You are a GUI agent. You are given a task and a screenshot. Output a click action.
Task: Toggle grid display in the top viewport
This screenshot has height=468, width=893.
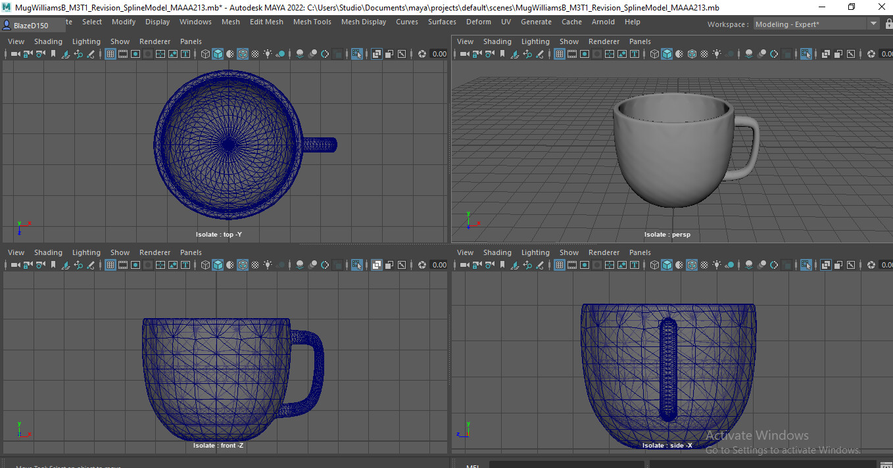tap(110, 54)
